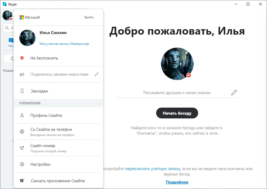Click the 'Выйти' sign-out link
The width and height of the screenshot is (267, 189).
(x=89, y=17)
